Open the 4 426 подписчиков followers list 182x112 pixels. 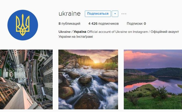tap(103, 23)
